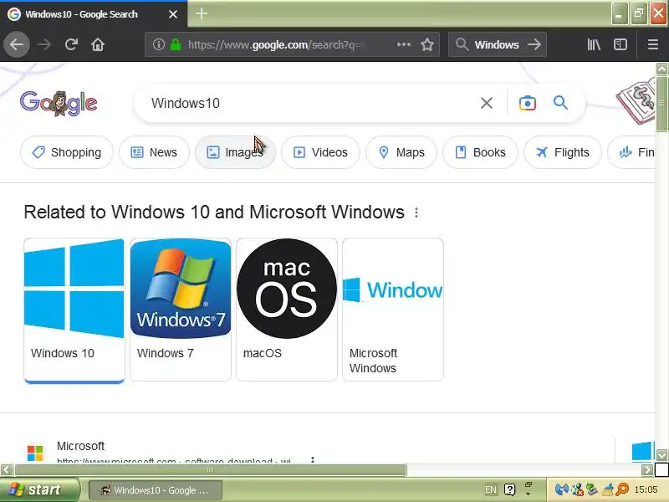Select the Windows 10 related card
This screenshot has height=502, width=669.
click(74, 310)
